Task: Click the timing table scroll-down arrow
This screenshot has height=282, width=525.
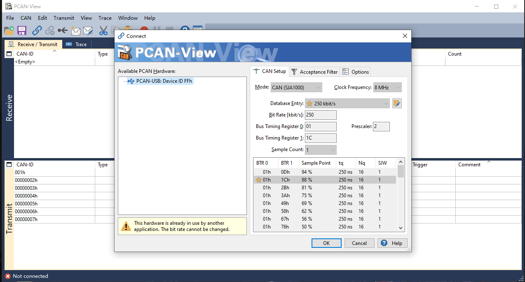Action: pos(401,228)
